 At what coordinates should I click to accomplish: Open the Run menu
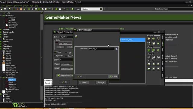click(31, 6)
